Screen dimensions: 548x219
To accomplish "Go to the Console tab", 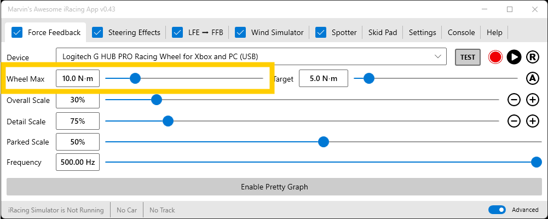I will 461,32.
